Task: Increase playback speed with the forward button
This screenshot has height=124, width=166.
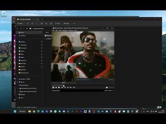Action: point(68,87)
